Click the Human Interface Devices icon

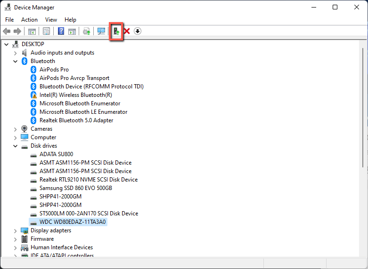(x=25, y=248)
